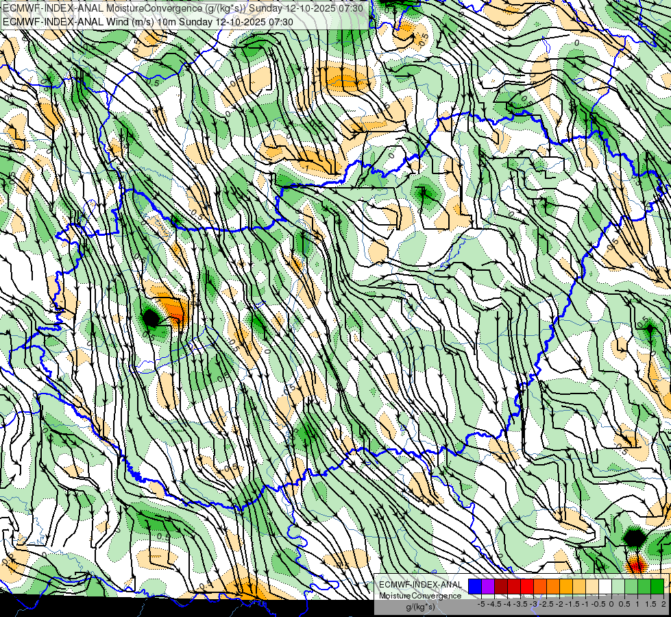This screenshot has width=671, height=617.
Task: Click the Wind (m/s) 10m title line
Action: pyautogui.click(x=147, y=22)
